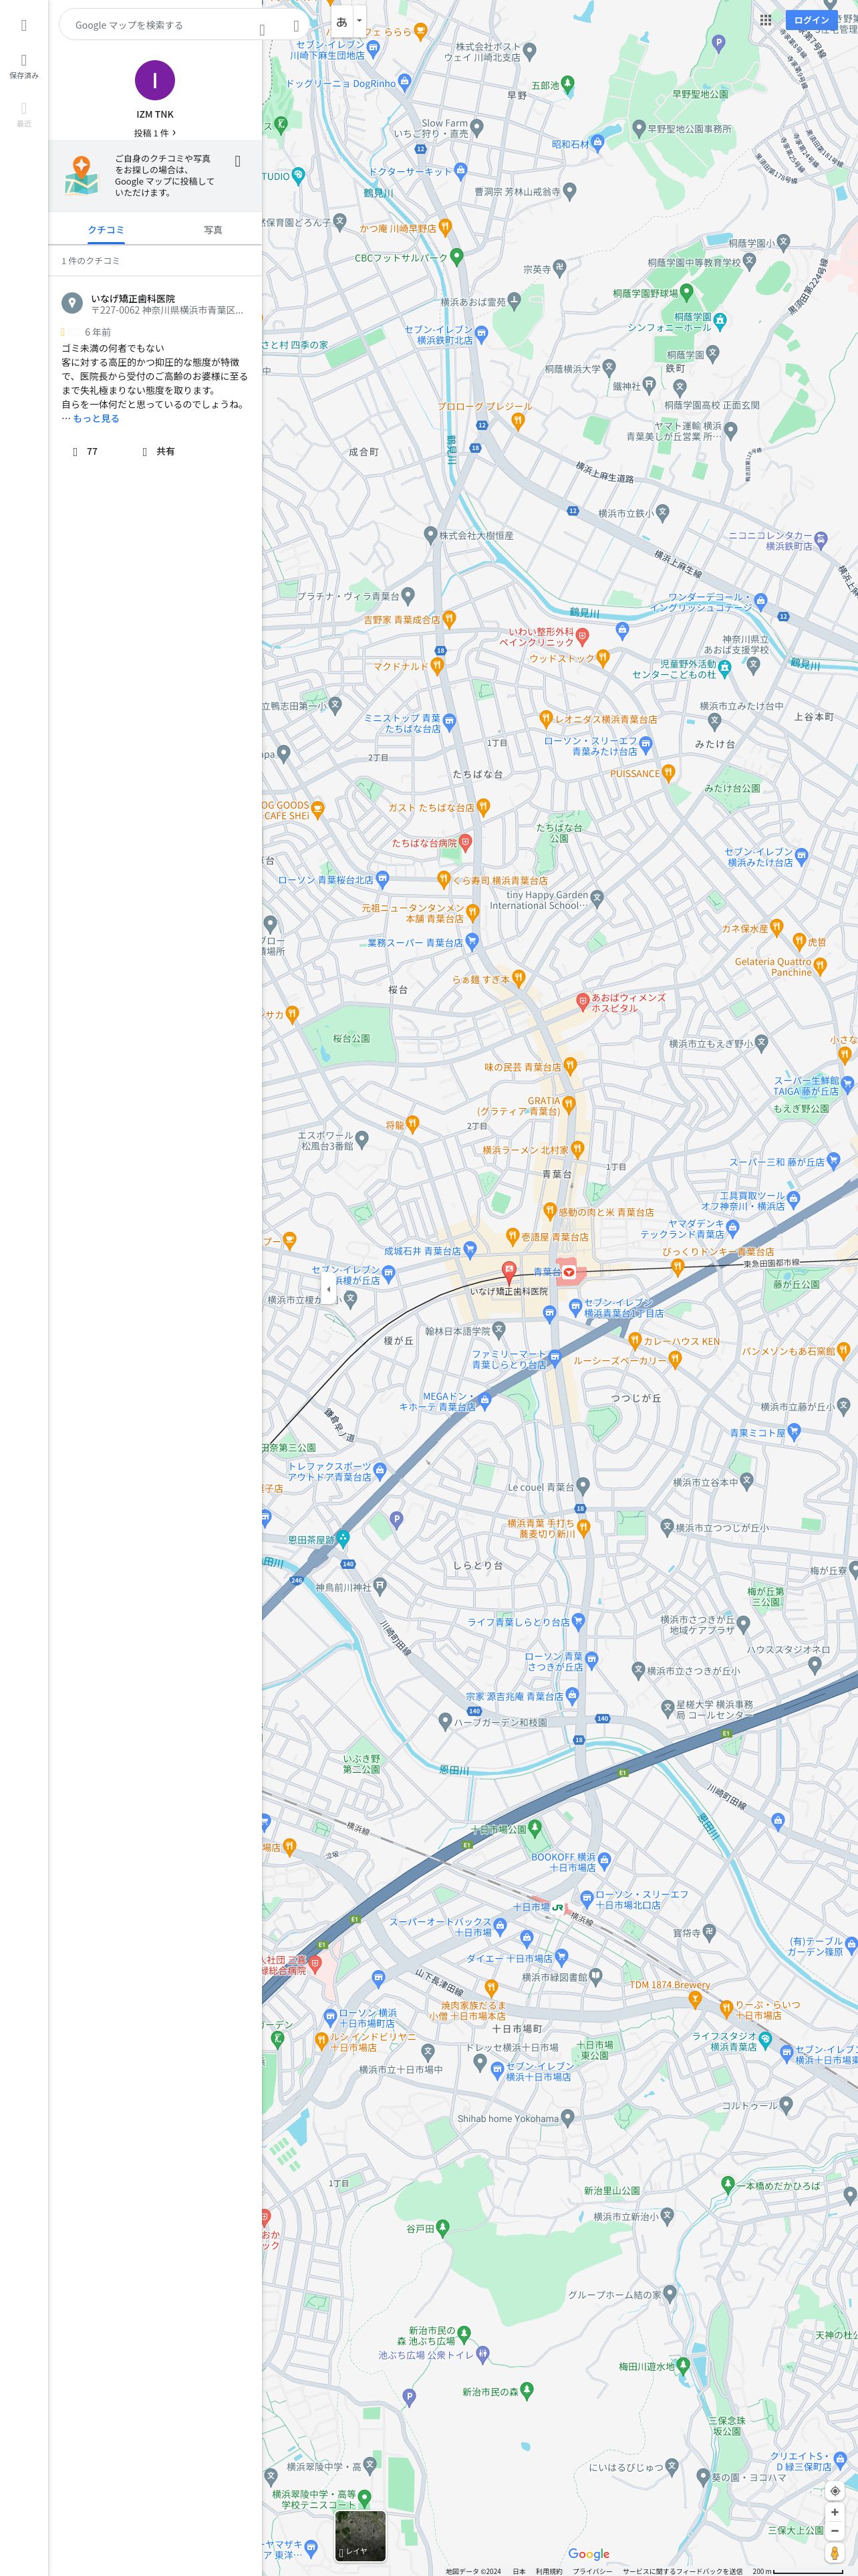Click the red pin for いなげ矯正歯科医院
Viewport: 858px width, 2576px height.
click(509, 1273)
